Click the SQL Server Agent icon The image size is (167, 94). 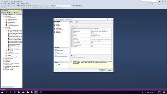5,68
